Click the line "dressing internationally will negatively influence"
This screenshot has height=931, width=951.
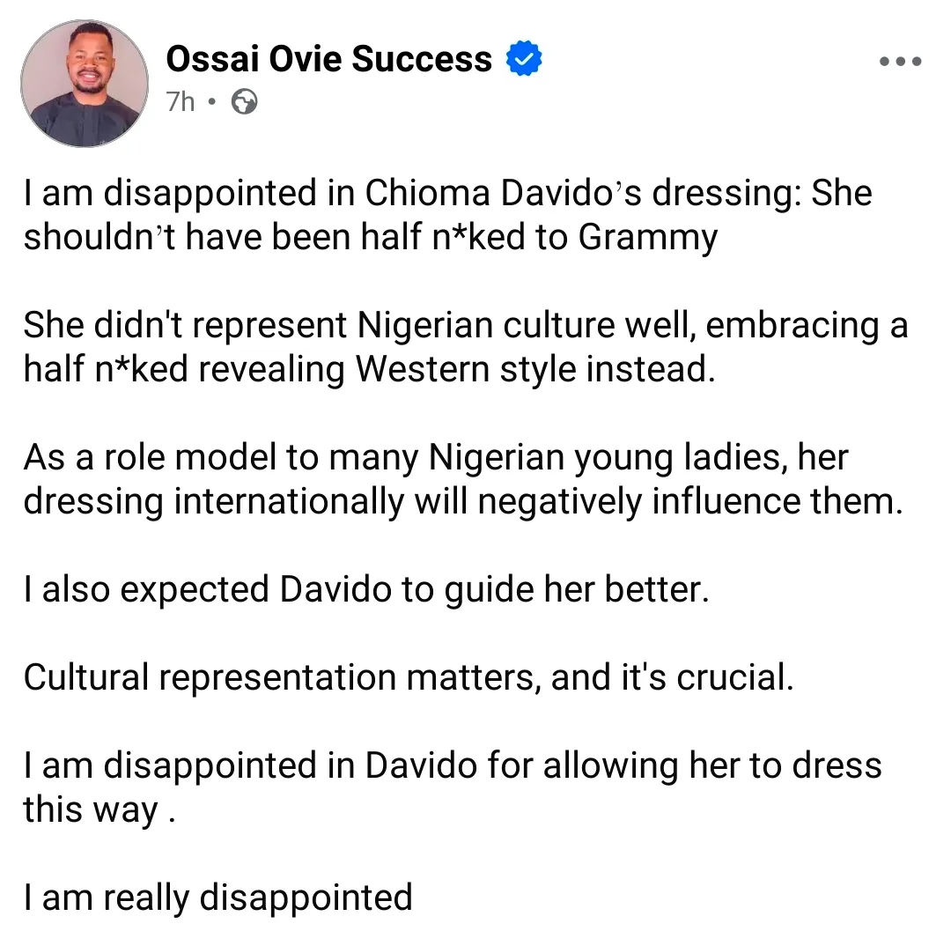click(x=463, y=501)
